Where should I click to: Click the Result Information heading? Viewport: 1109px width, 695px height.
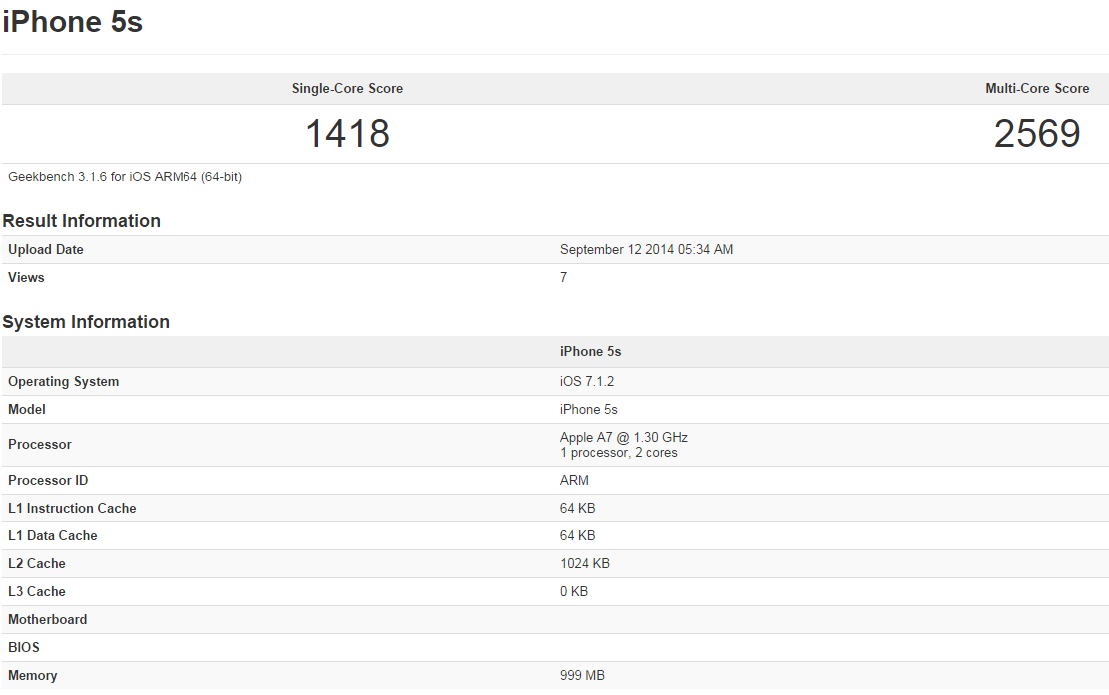click(x=82, y=221)
